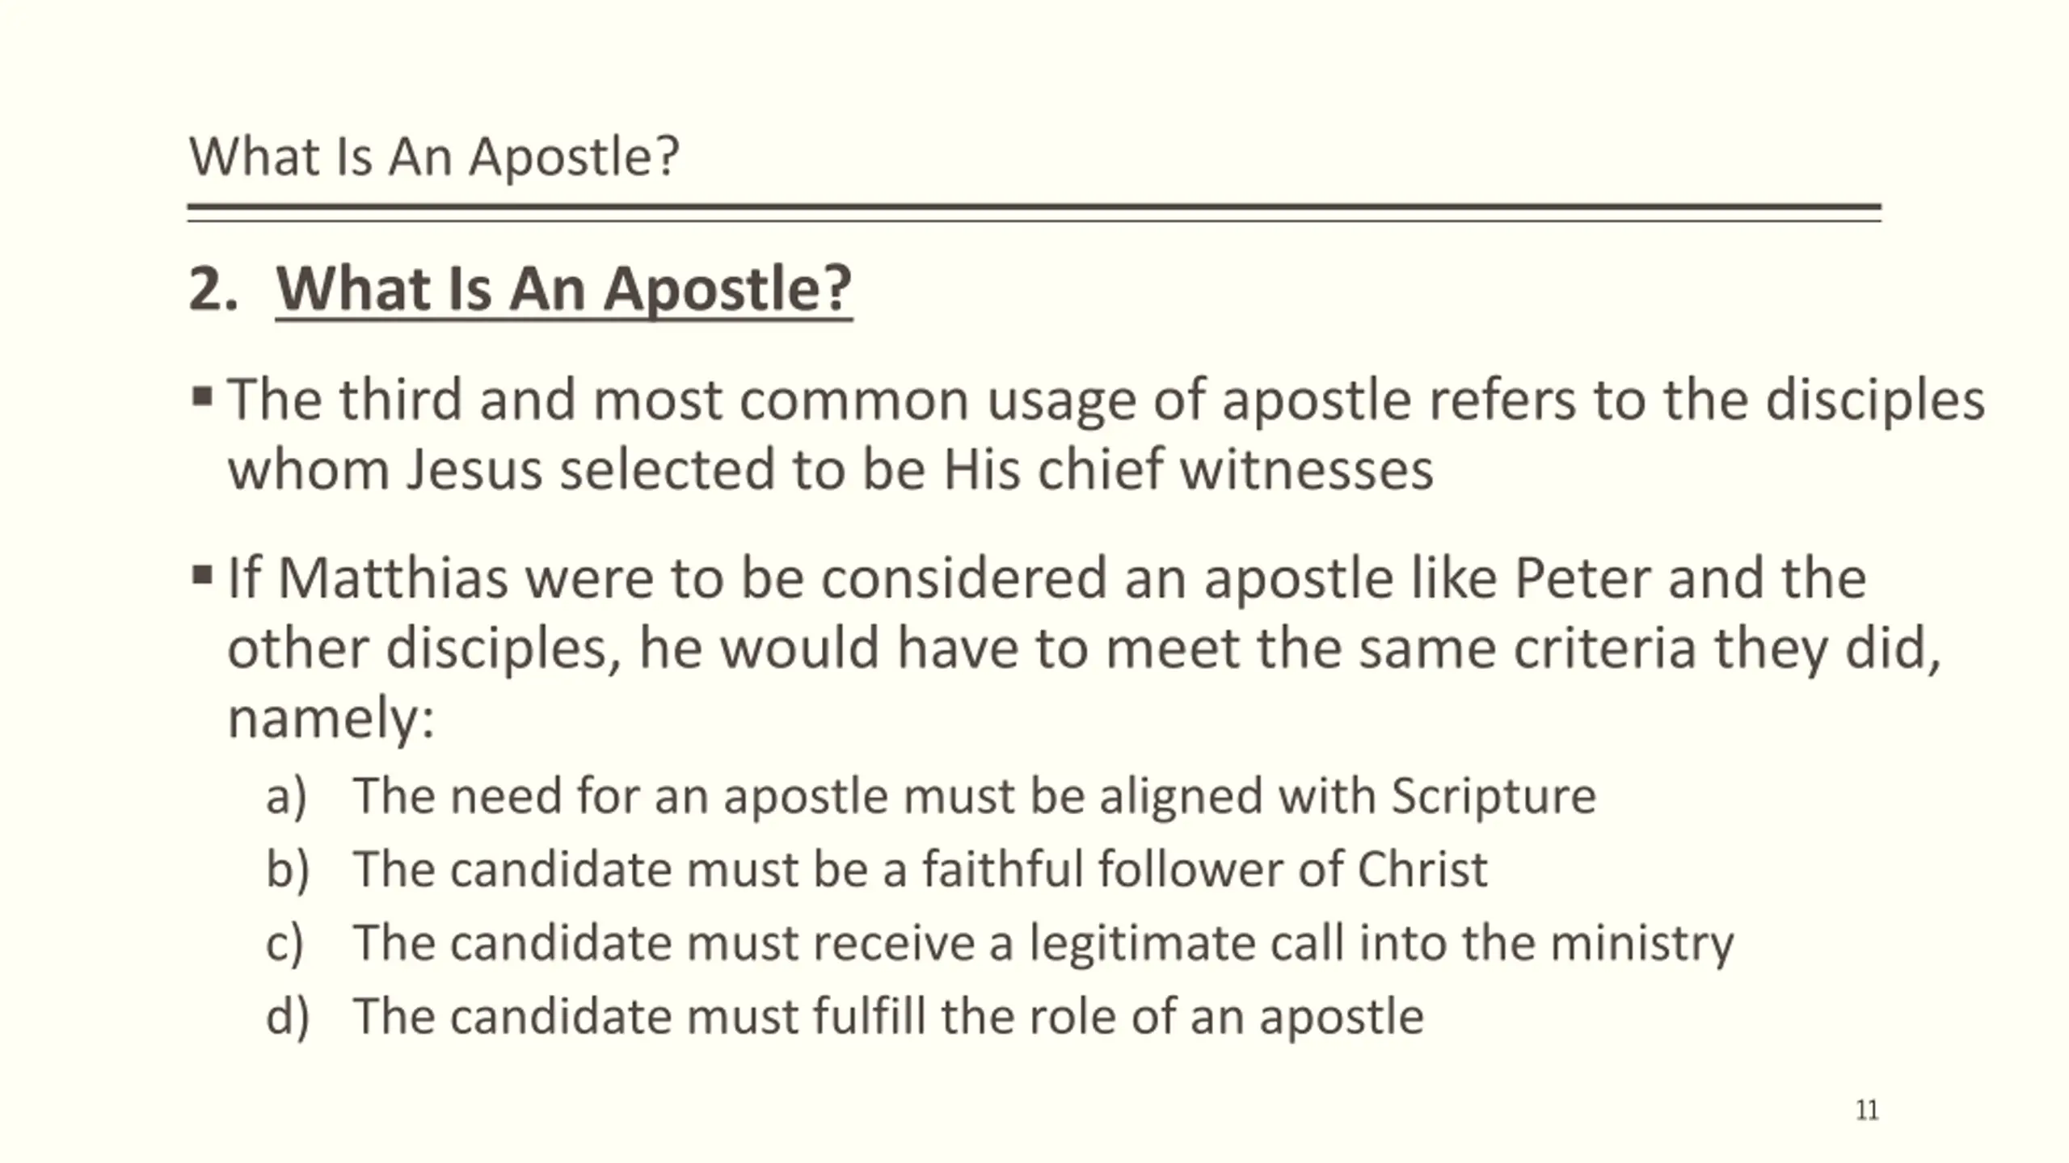Click list marker 'b)'

coord(288,870)
